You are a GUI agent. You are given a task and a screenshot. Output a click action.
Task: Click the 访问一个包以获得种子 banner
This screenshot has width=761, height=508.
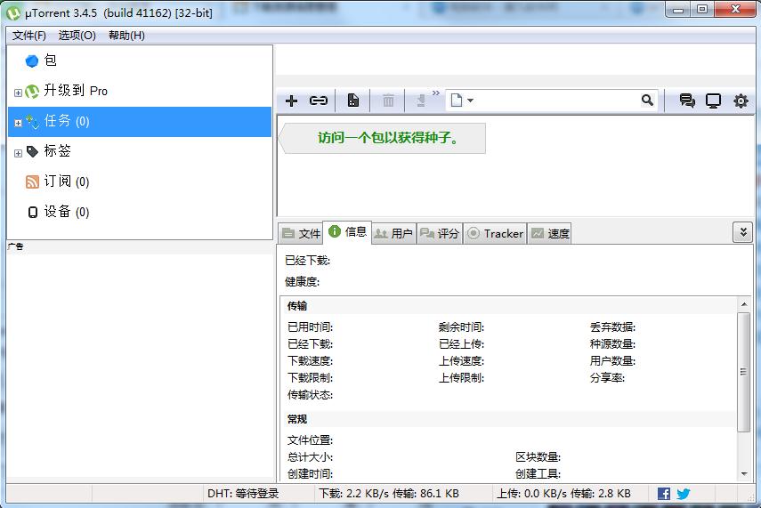point(383,138)
